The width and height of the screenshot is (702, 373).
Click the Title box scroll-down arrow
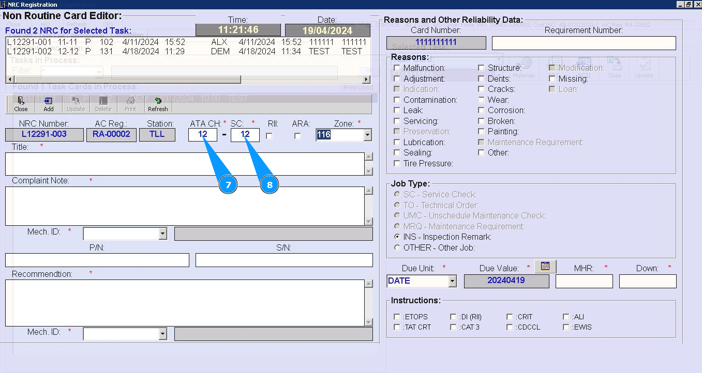(x=369, y=171)
